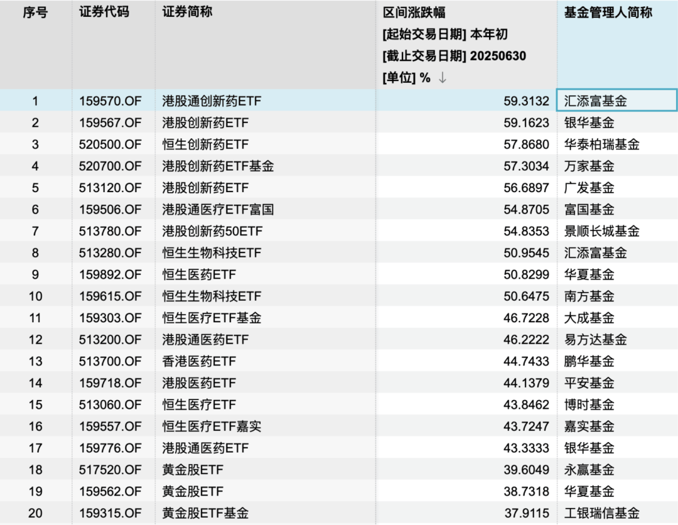Select the 证券简称 column header
This screenshot has width=678, height=525.
click(188, 12)
